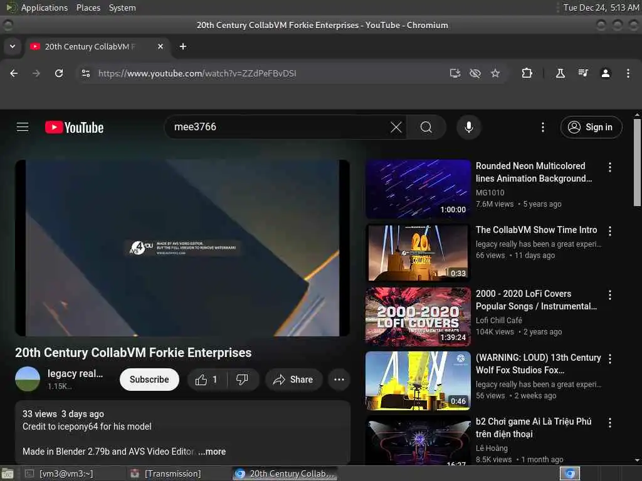The image size is (642, 481).
Task: Open YouTube settings three-dot menu
Action: click(x=543, y=127)
